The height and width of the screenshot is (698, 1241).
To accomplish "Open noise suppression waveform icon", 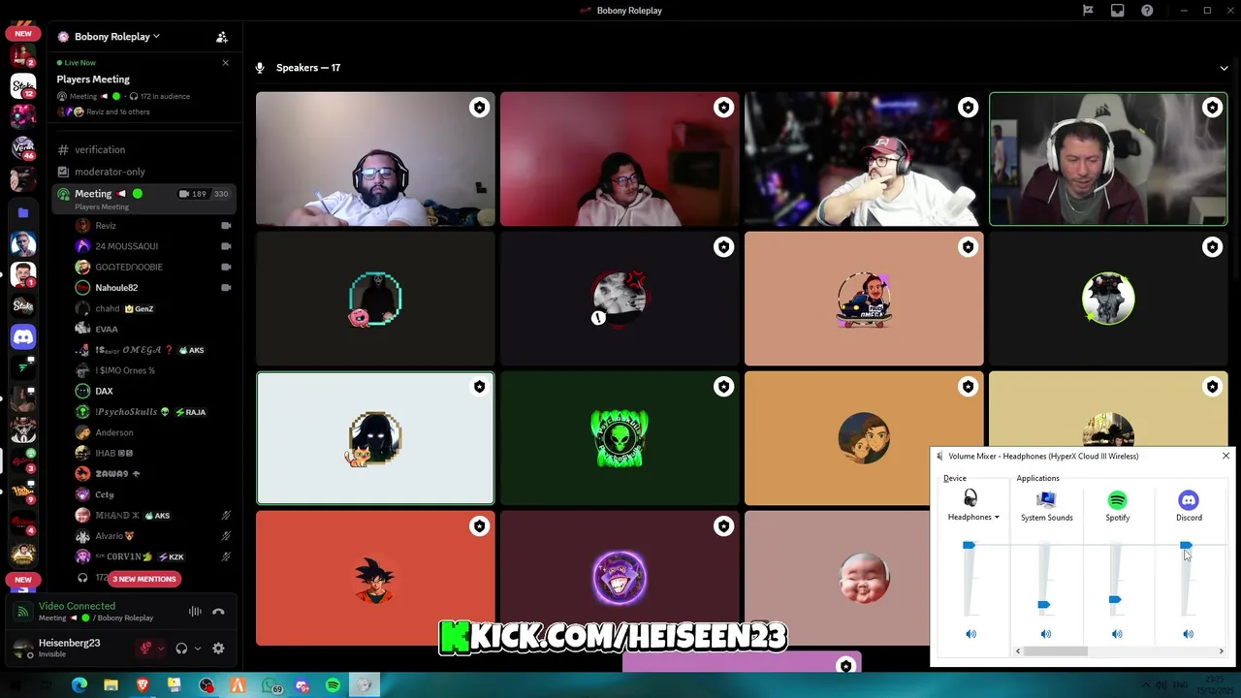I will tap(195, 612).
